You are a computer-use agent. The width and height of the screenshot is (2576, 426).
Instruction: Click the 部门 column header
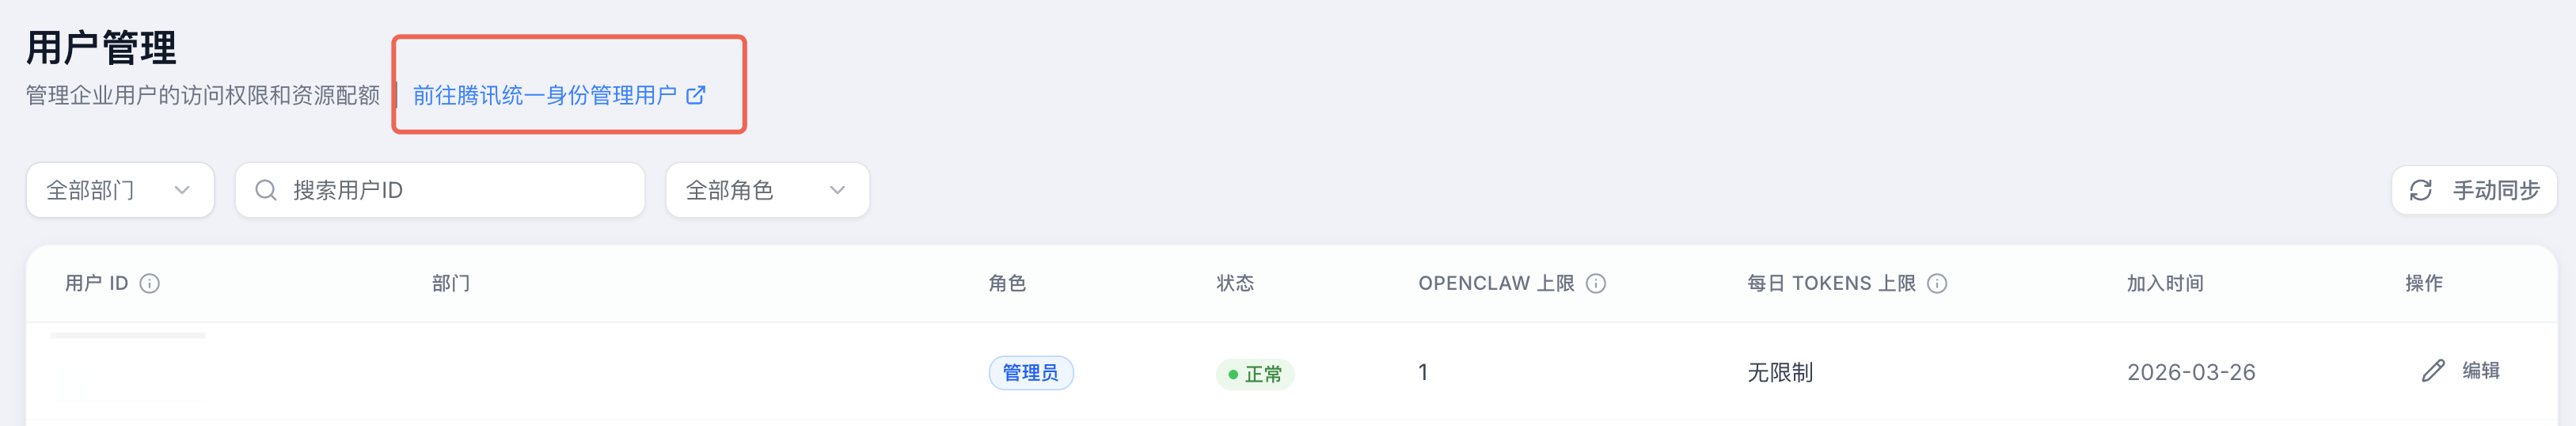pyautogui.click(x=451, y=284)
